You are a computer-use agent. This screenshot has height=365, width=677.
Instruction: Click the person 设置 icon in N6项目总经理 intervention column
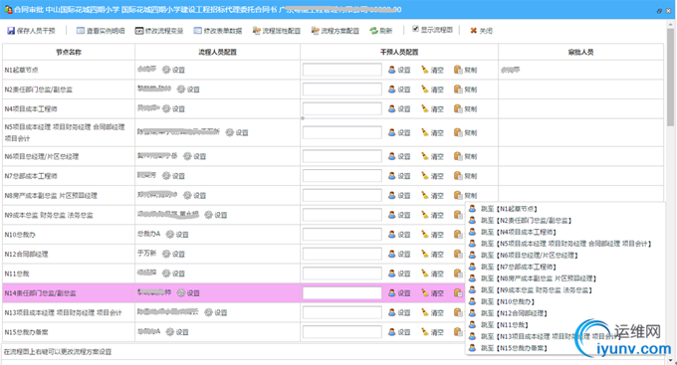pyautogui.click(x=391, y=156)
